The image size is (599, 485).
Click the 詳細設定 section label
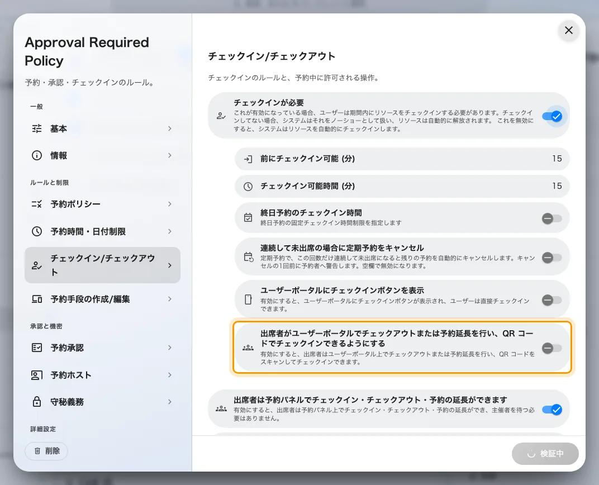pos(43,429)
